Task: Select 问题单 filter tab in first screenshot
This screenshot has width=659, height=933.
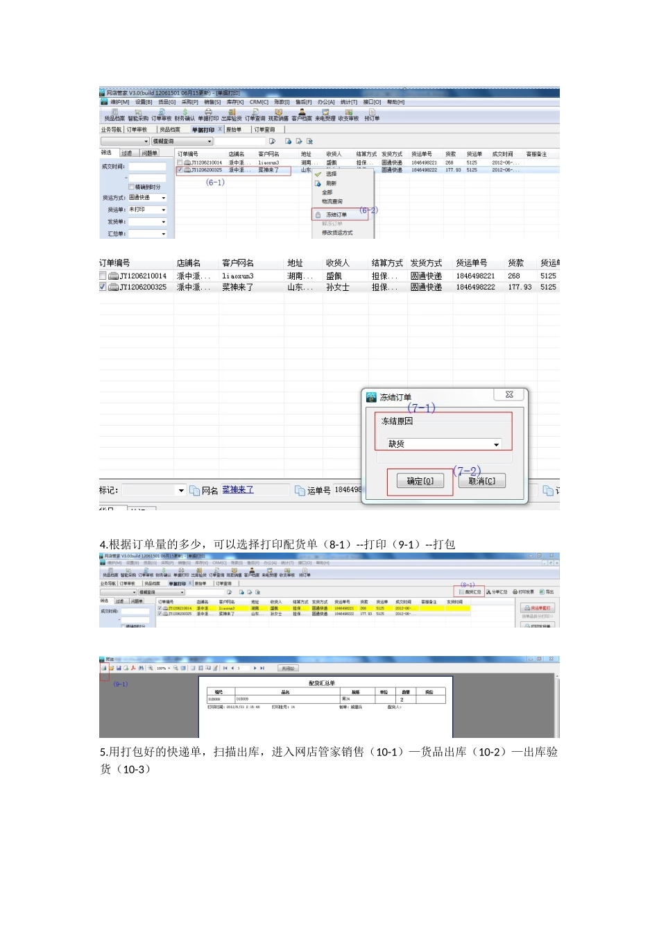Action: tap(149, 153)
